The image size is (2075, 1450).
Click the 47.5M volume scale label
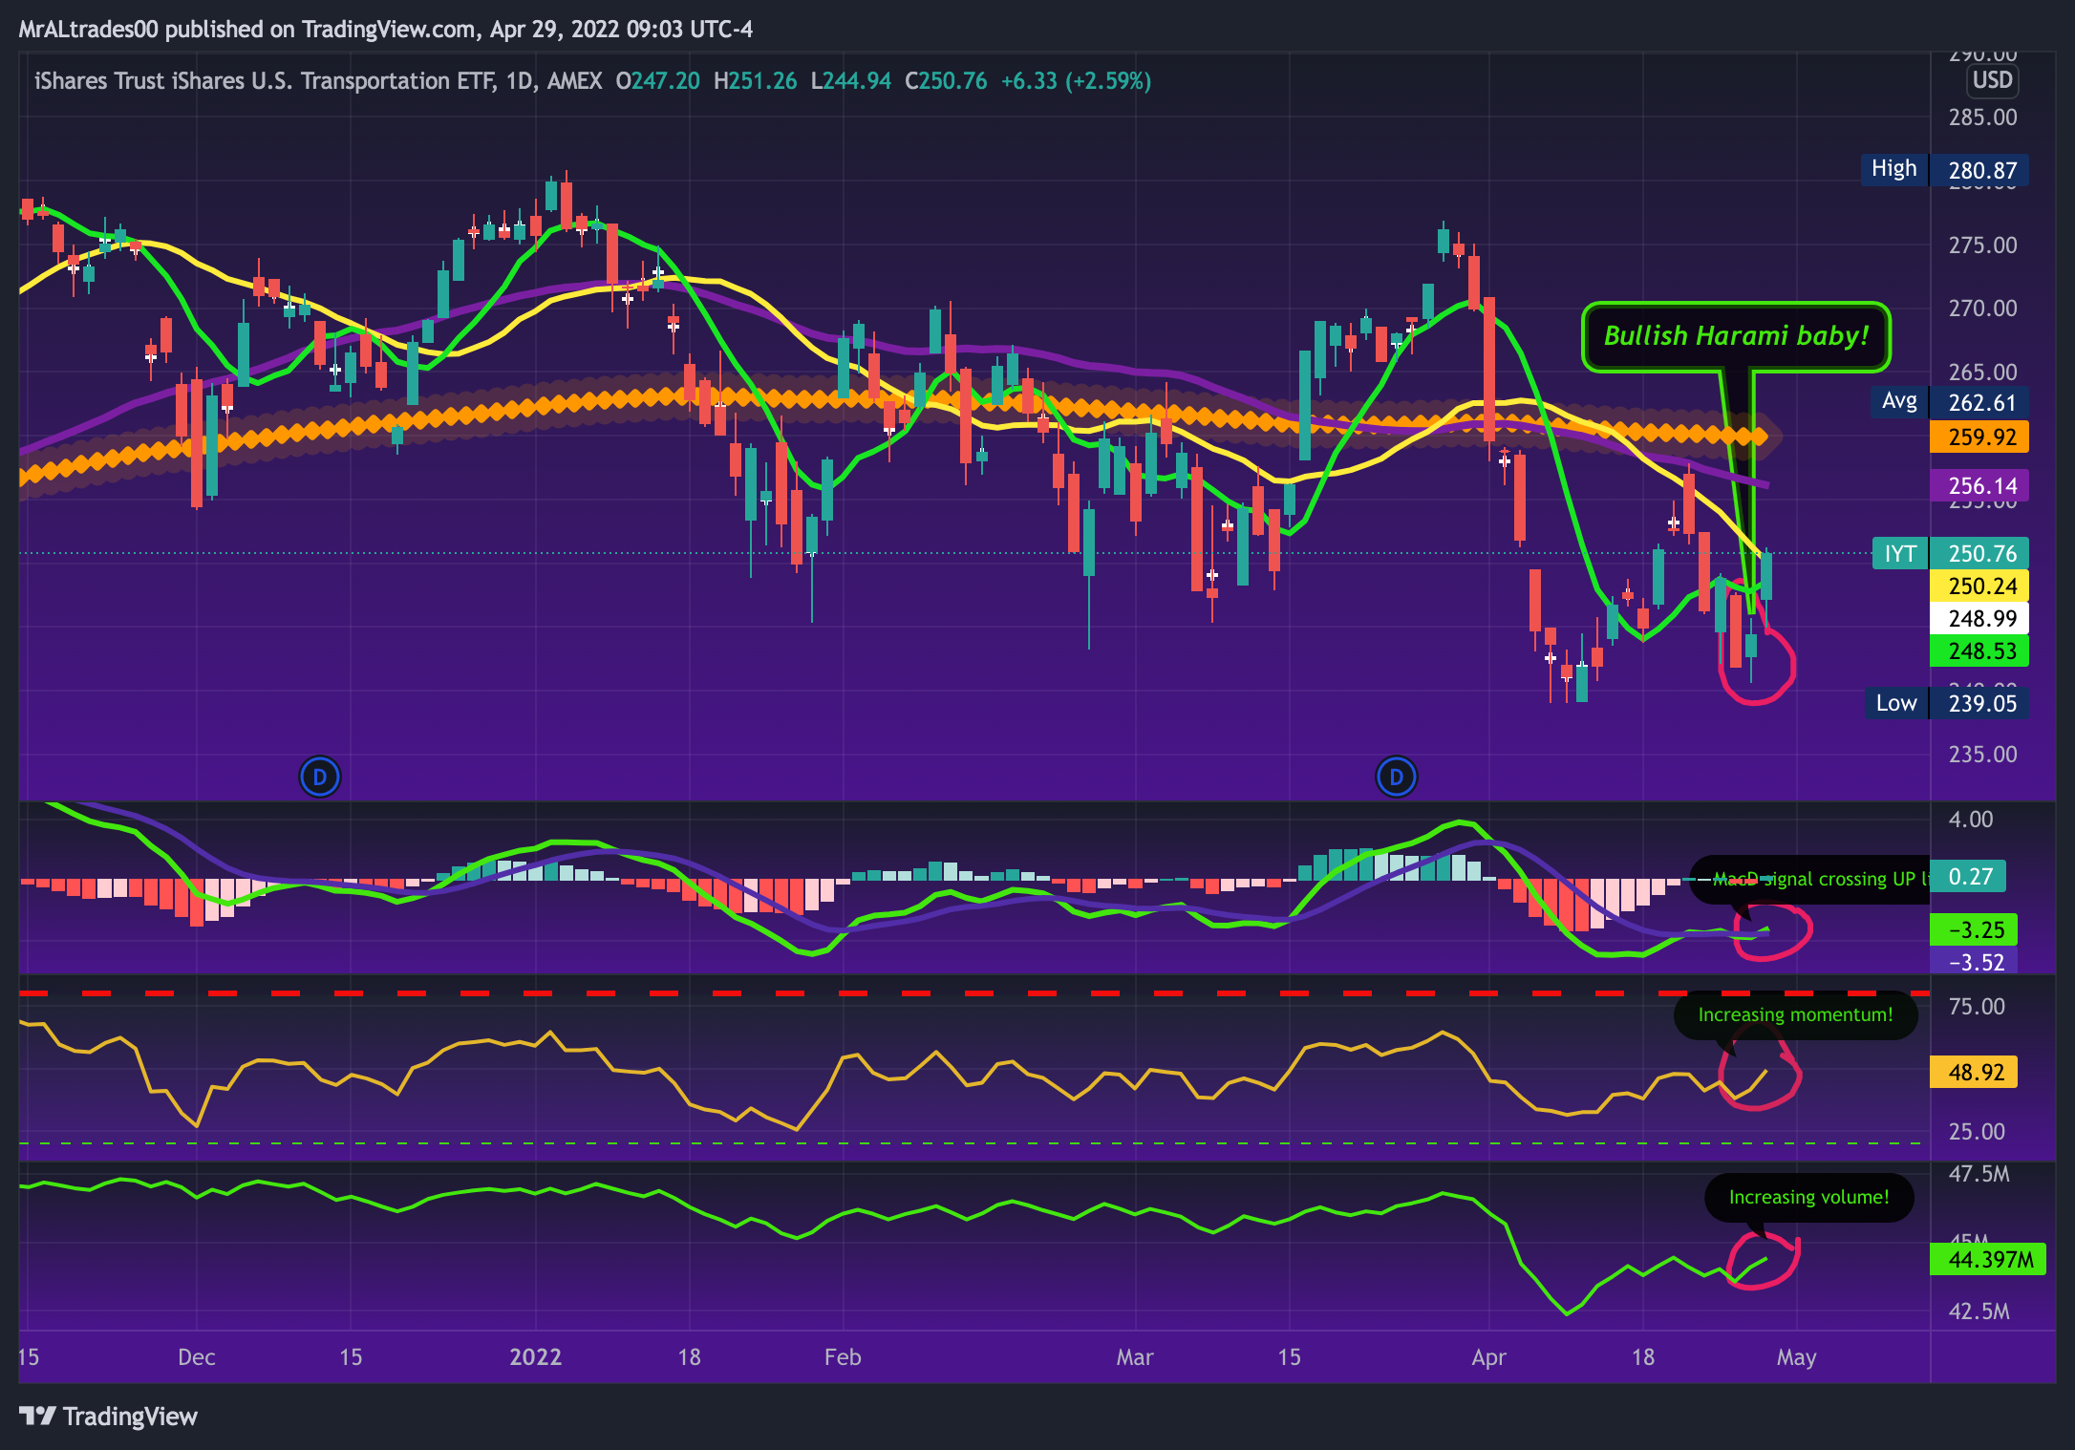tap(1979, 1174)
